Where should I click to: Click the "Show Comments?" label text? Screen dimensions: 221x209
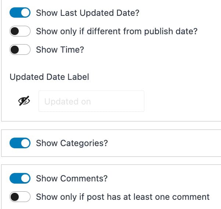click(x=72, y=178)
